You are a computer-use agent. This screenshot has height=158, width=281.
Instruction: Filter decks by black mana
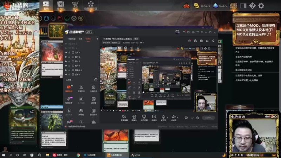click(53, 18)
